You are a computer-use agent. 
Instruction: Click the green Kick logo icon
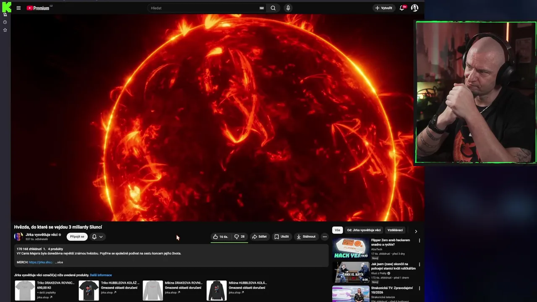[6, 7]
